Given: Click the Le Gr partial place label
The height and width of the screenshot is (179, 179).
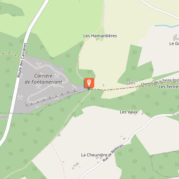Looking at the screenshot, I should [x=174, y=43].
